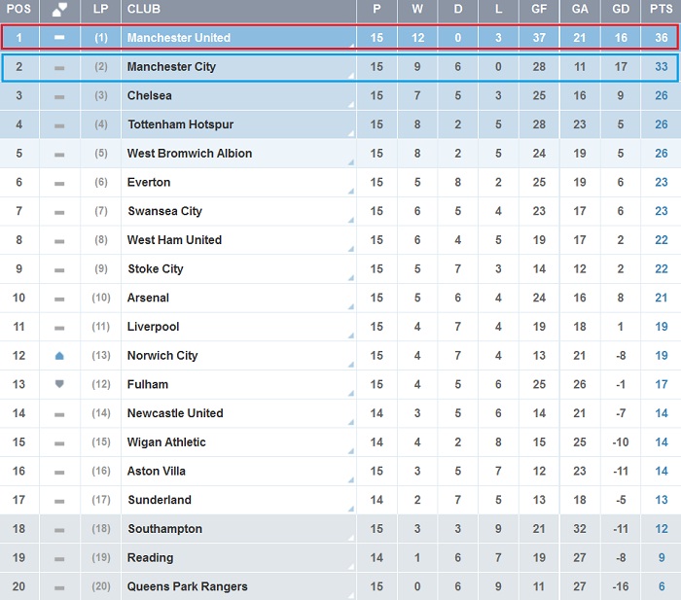
Task: Expand the Manchester United row corner triangle
Action: (x=352, y=45)
